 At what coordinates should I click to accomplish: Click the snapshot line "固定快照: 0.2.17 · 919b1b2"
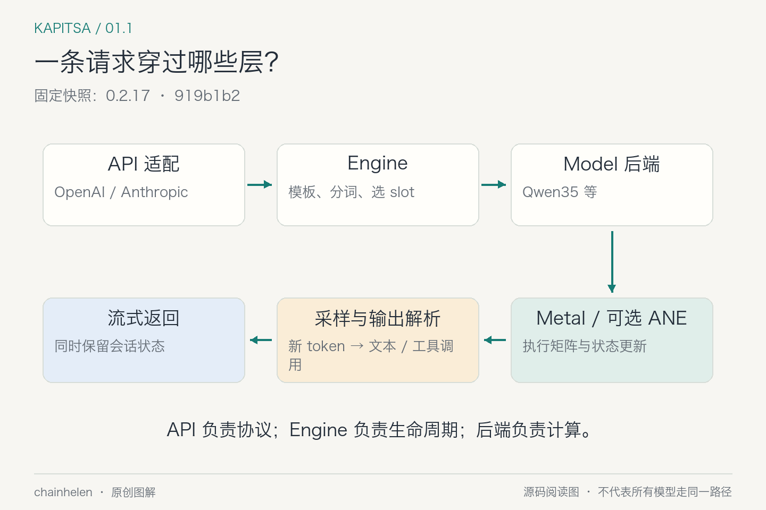(x=137, y=96)
